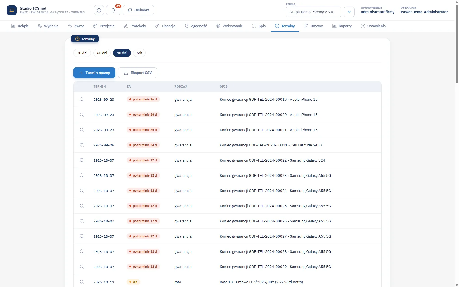Click magnifier for GDP-TEL-2024-00028 row
The height and width of the screenshot is (287, 459).
pos(82,251)
